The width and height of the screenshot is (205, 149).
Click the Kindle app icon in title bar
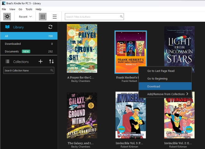3,3
